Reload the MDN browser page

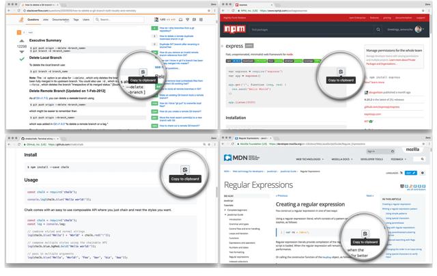[x=233, y=144]
